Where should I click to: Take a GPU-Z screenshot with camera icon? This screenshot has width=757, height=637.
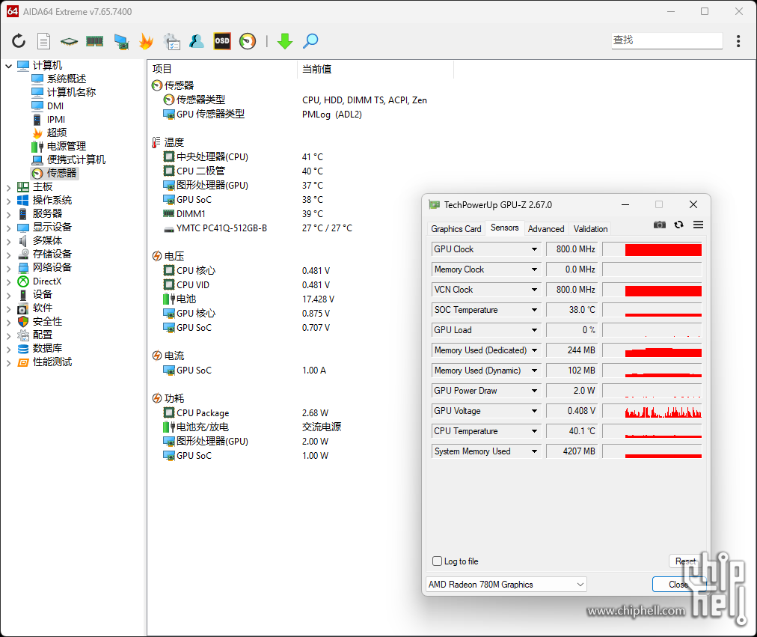point(659,225)
